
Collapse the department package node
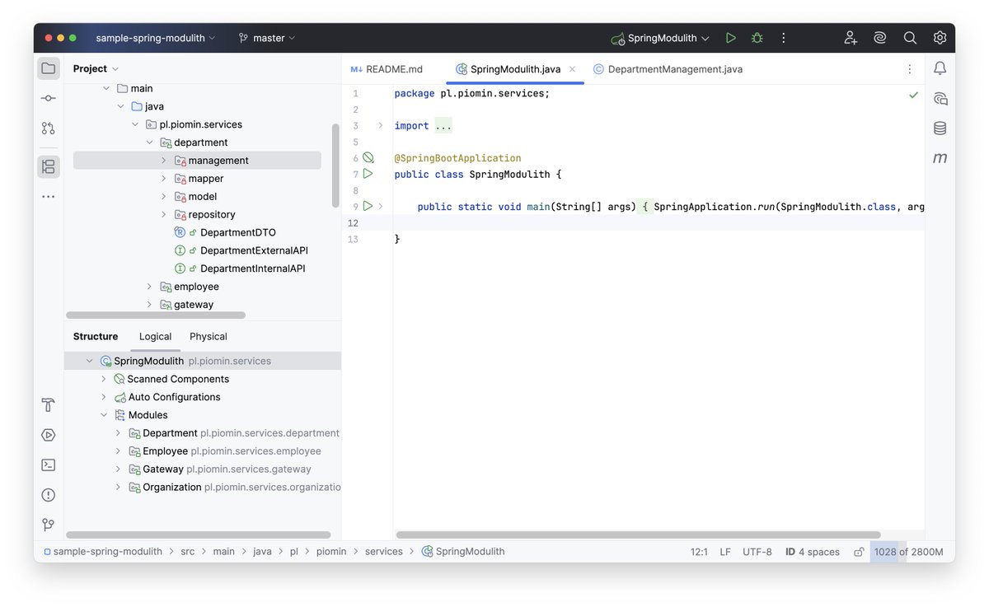coord(149,142)
